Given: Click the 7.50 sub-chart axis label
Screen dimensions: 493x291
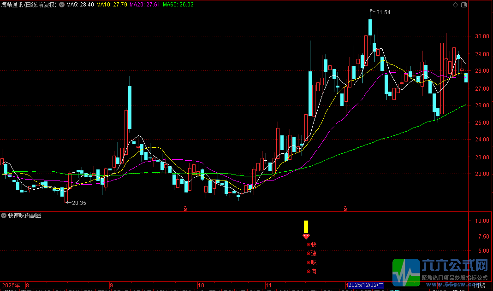Looking at the screenshot, I should [484, 236].
